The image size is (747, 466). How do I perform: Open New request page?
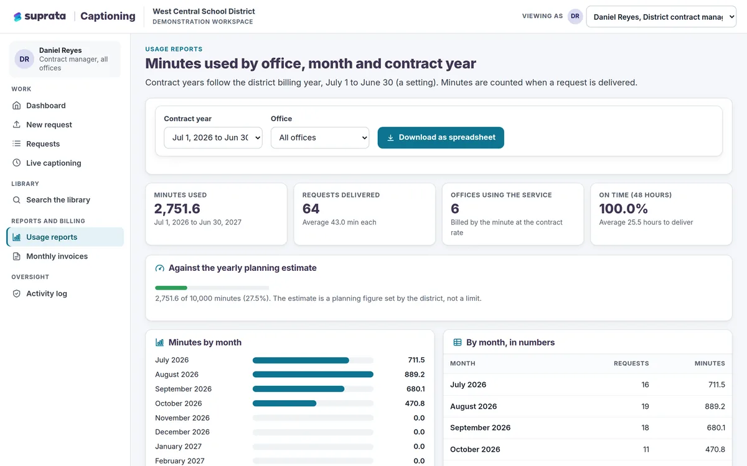(65, 124)
